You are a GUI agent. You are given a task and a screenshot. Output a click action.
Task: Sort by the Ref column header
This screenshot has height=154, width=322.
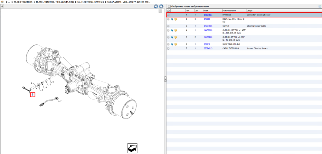pyautogui.click(x=187, y=11)
